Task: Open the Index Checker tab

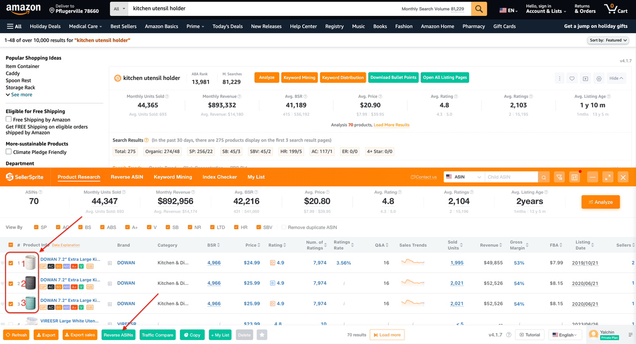Action: tap(220, 177)
